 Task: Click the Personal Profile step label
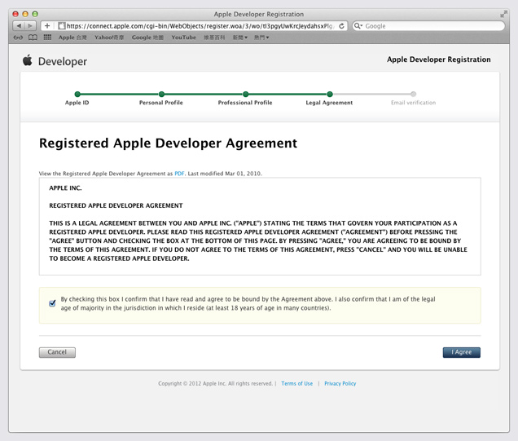pos(161,103)
